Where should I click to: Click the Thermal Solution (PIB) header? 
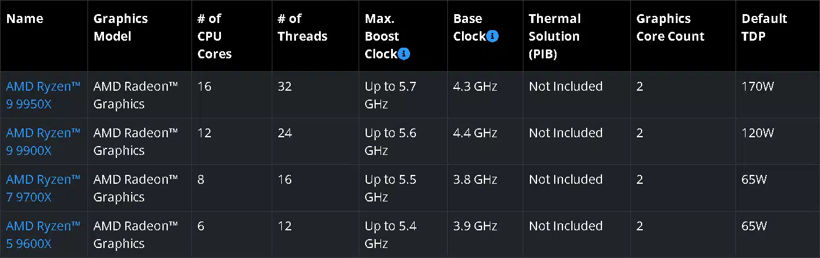(555, 36)
